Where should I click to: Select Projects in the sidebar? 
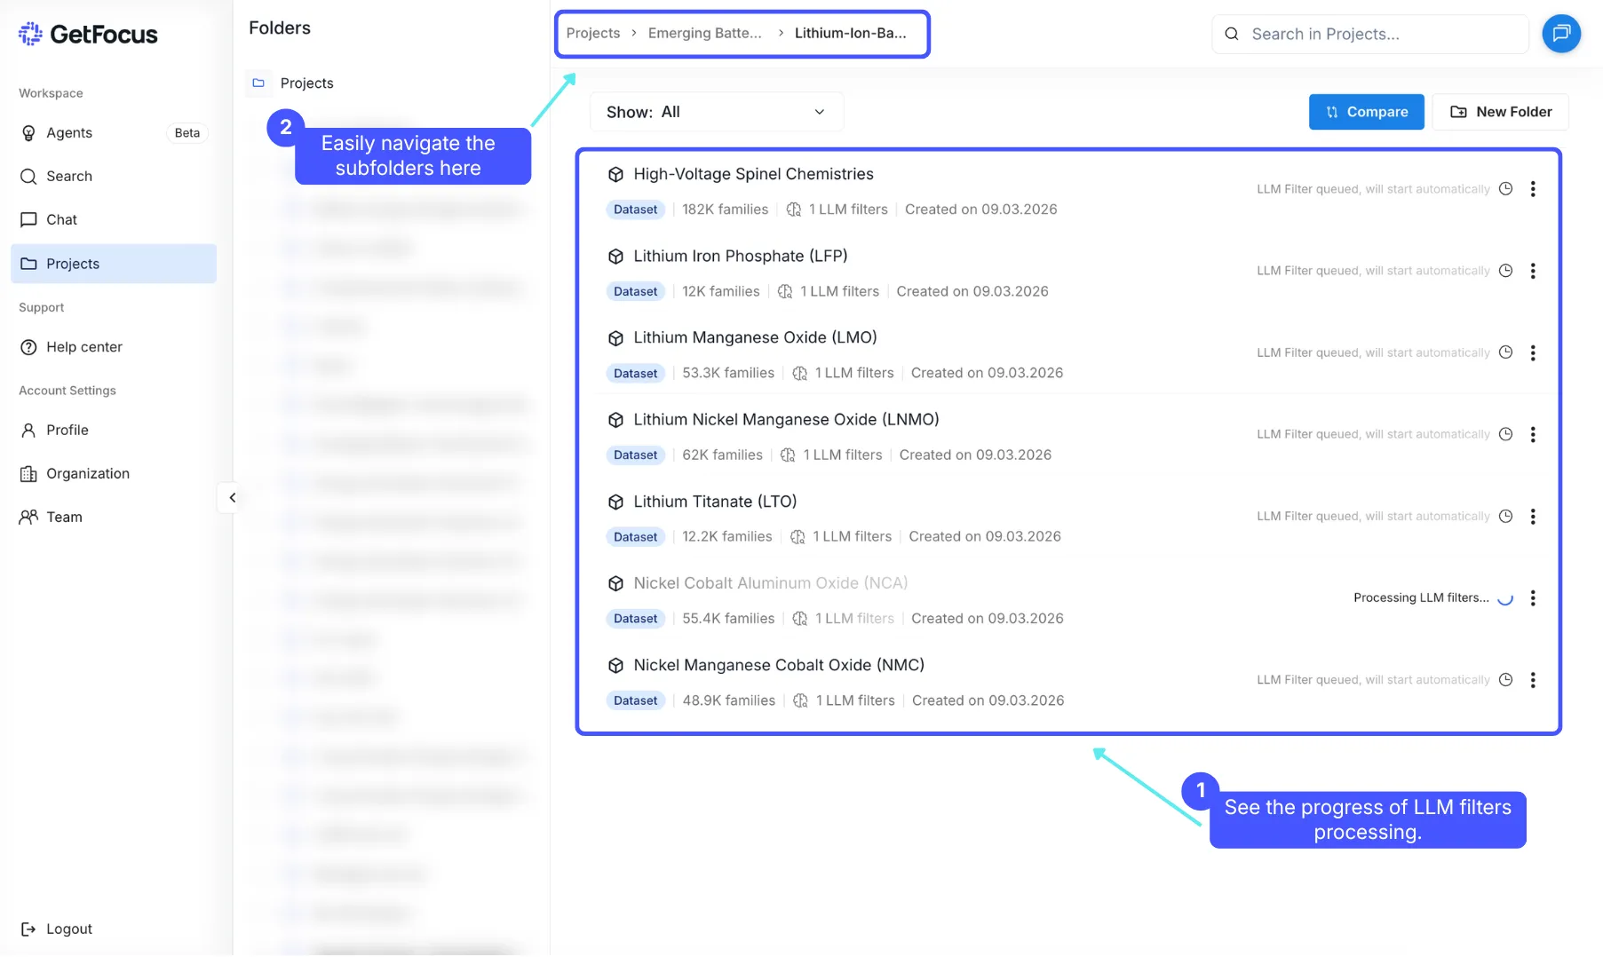tap(114, 264)
